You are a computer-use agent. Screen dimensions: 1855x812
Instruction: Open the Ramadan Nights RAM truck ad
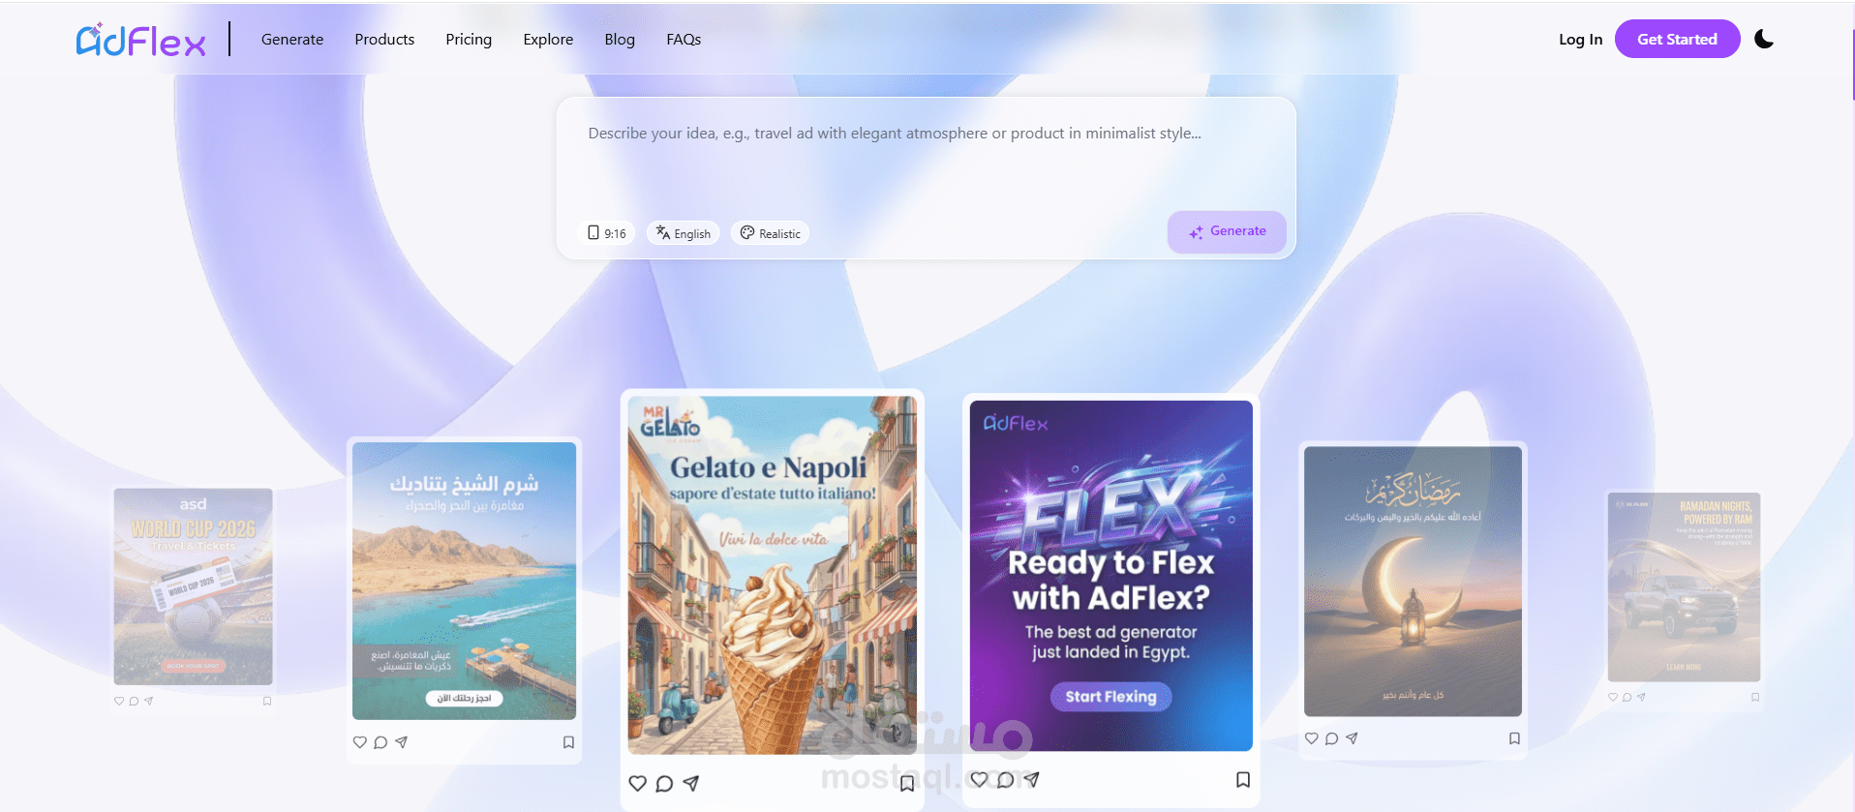1684,586
